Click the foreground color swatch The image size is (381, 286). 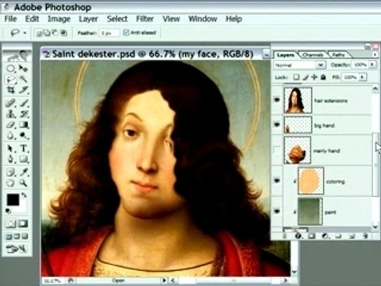tap(13, 199)
